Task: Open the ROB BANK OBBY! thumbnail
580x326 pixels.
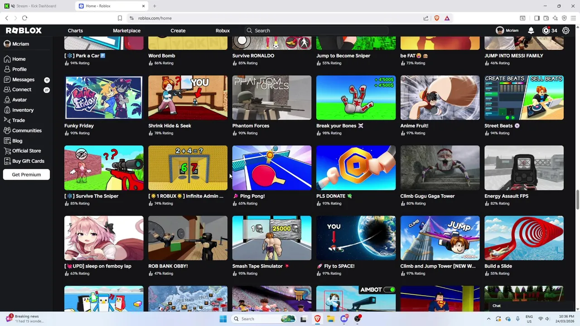Action: tap(188, 238)
